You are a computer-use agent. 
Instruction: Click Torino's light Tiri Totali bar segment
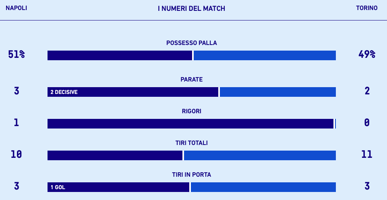[x=260, y=155]
